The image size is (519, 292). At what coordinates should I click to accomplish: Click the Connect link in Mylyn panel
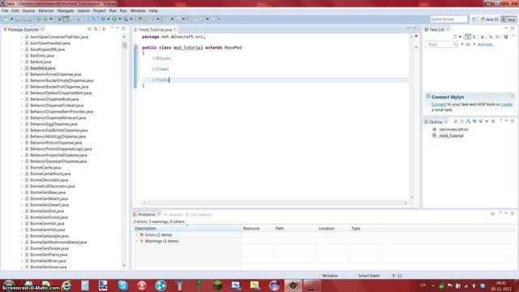point(439,105)
